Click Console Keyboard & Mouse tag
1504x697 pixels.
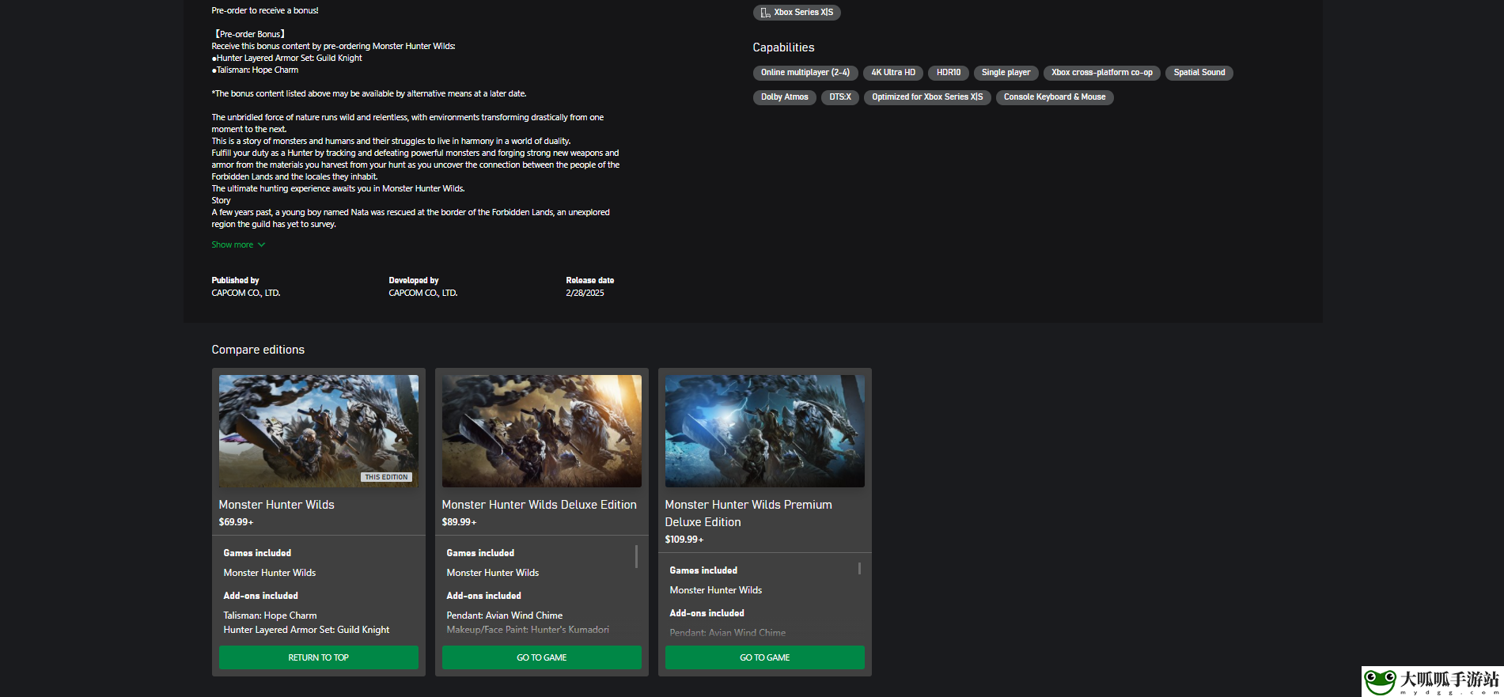(1055, 97)
